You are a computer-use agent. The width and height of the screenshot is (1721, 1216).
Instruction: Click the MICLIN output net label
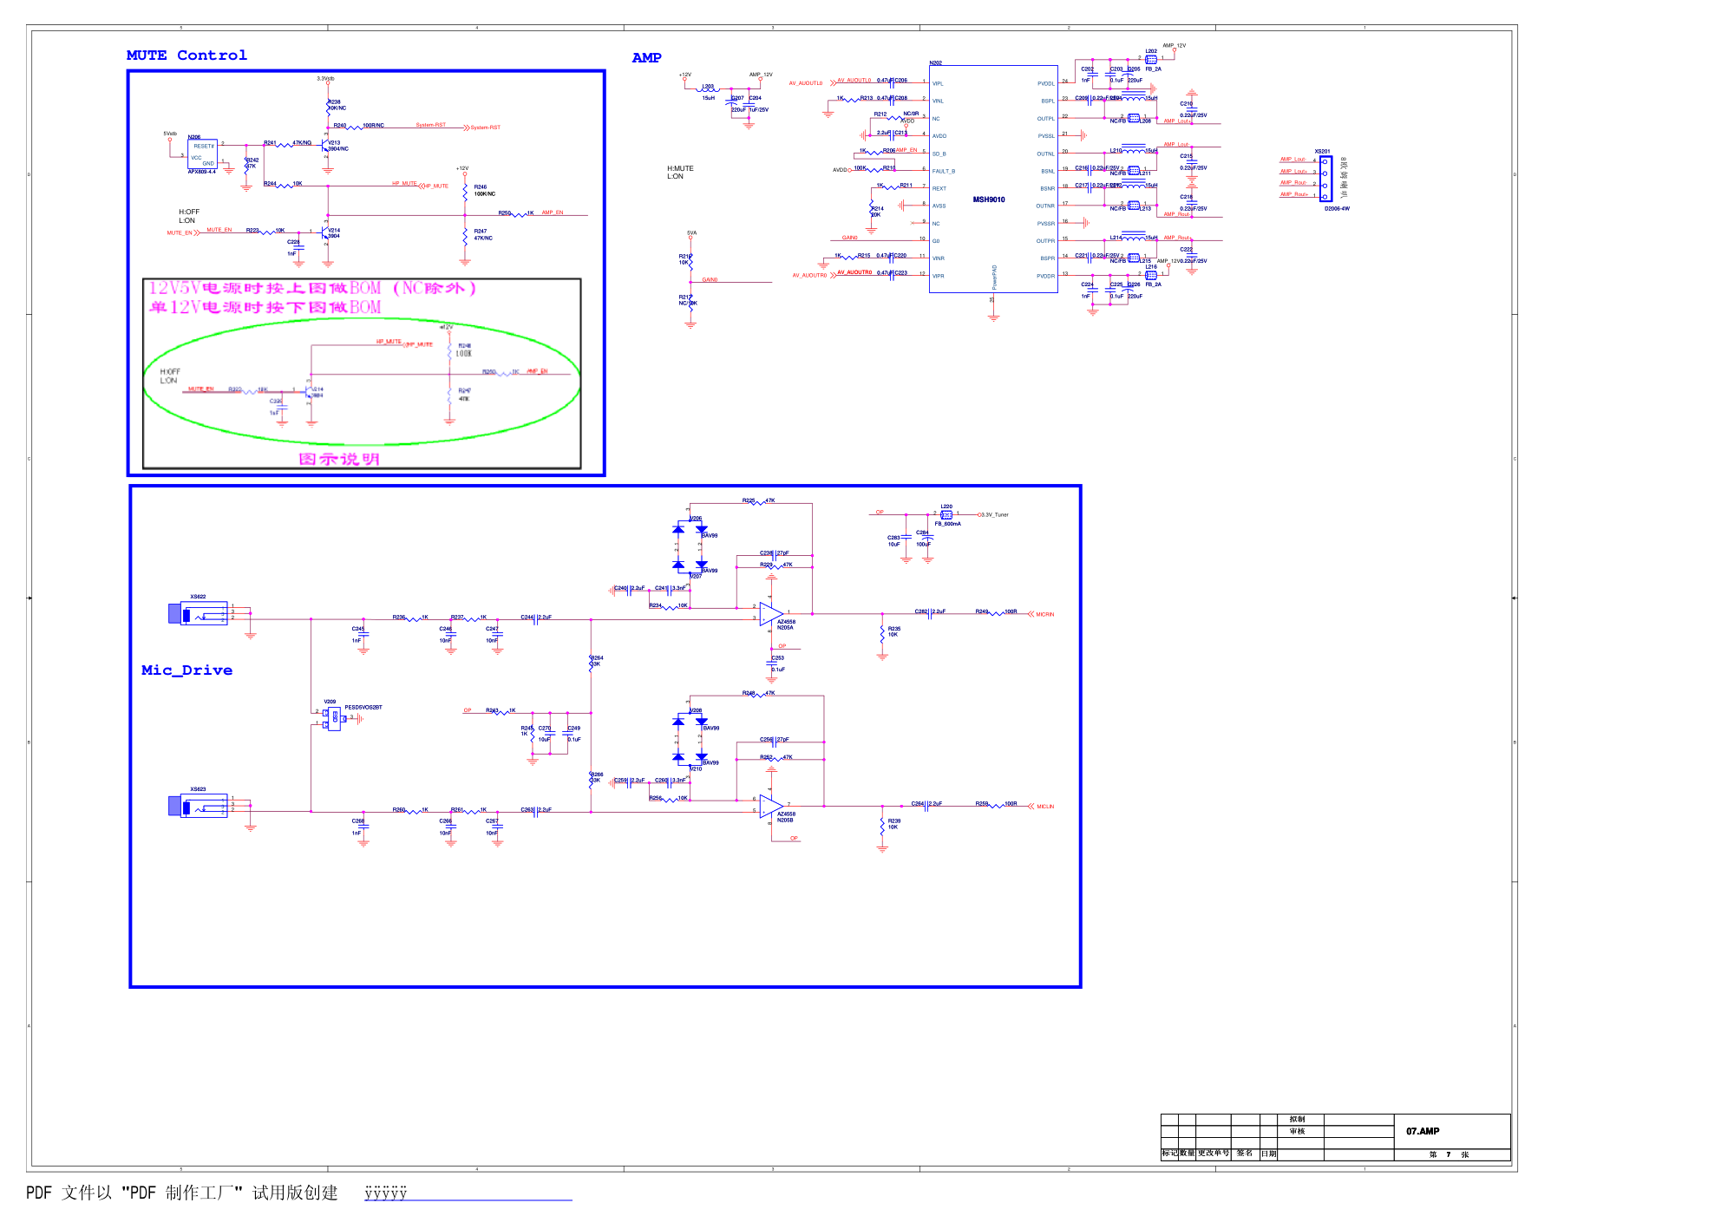[x=1044, y=807]
